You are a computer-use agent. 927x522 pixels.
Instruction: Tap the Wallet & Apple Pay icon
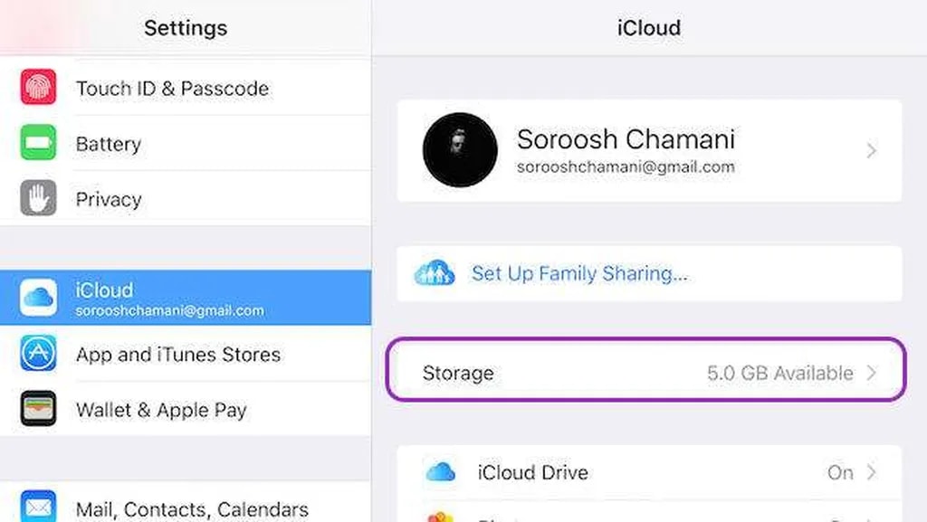point(38,409)
